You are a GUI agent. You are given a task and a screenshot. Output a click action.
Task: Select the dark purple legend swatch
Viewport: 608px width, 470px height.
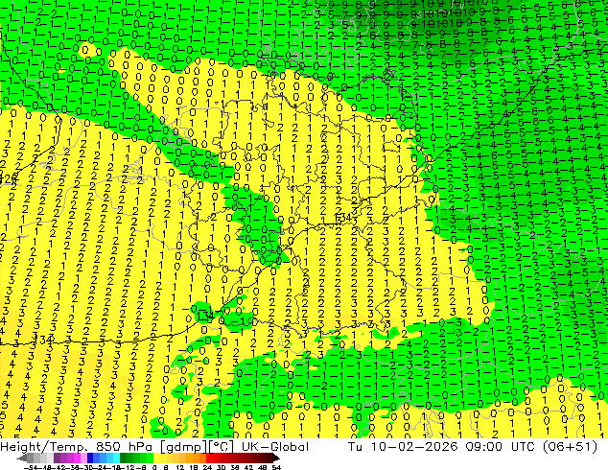point(57,458)
